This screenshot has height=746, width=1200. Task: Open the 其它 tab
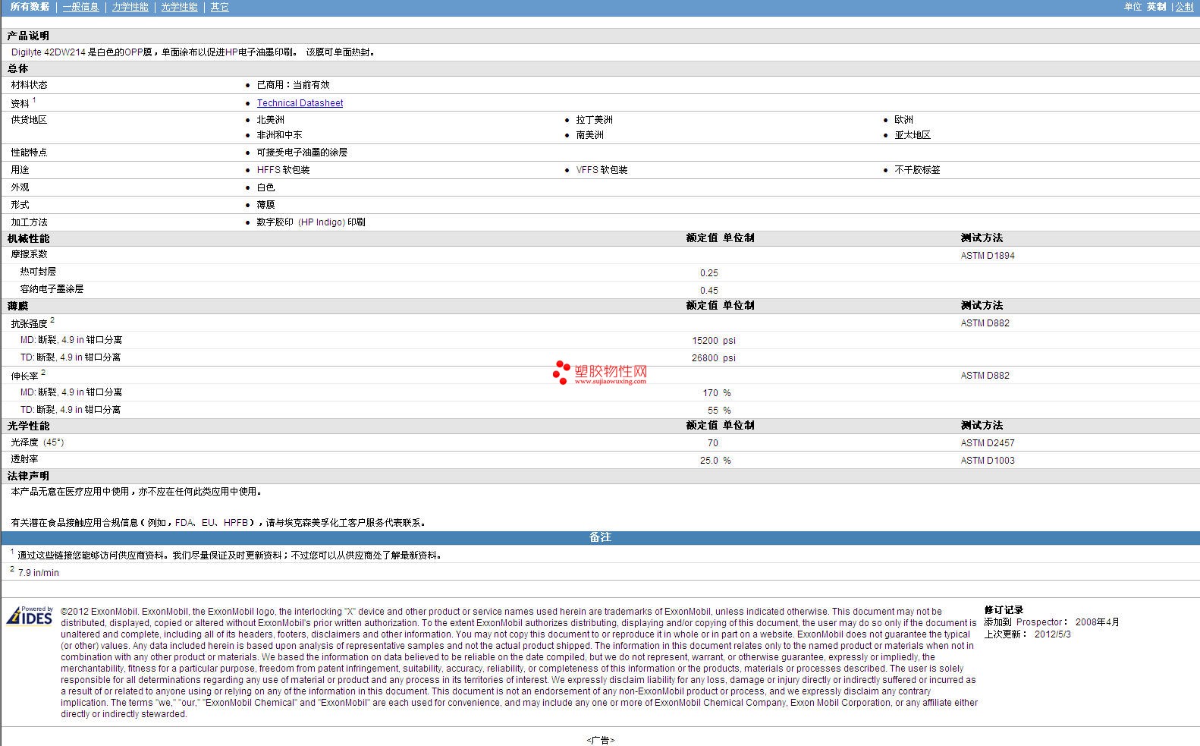[x=219, y=7]
